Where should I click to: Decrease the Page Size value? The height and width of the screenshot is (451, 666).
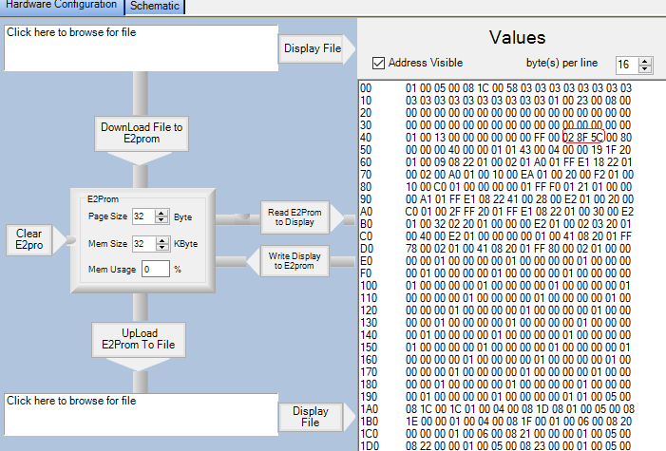(161, 219)
